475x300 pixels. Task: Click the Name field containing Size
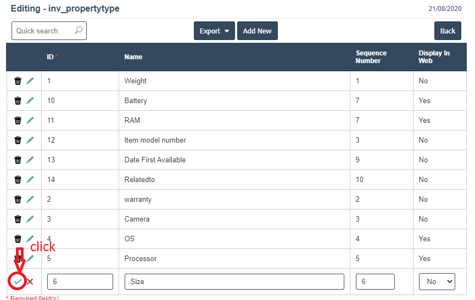tap(234, 281)
